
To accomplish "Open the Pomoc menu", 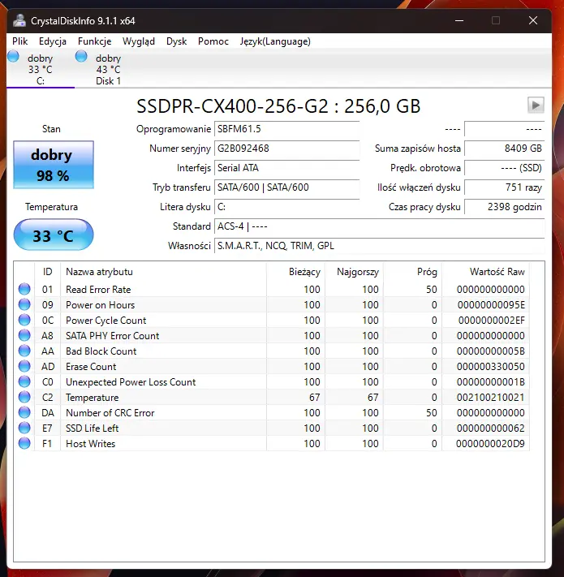I will click(x=213, y=41).
